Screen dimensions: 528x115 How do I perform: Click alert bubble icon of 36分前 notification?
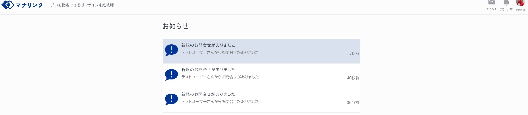(x=171, y=99)
